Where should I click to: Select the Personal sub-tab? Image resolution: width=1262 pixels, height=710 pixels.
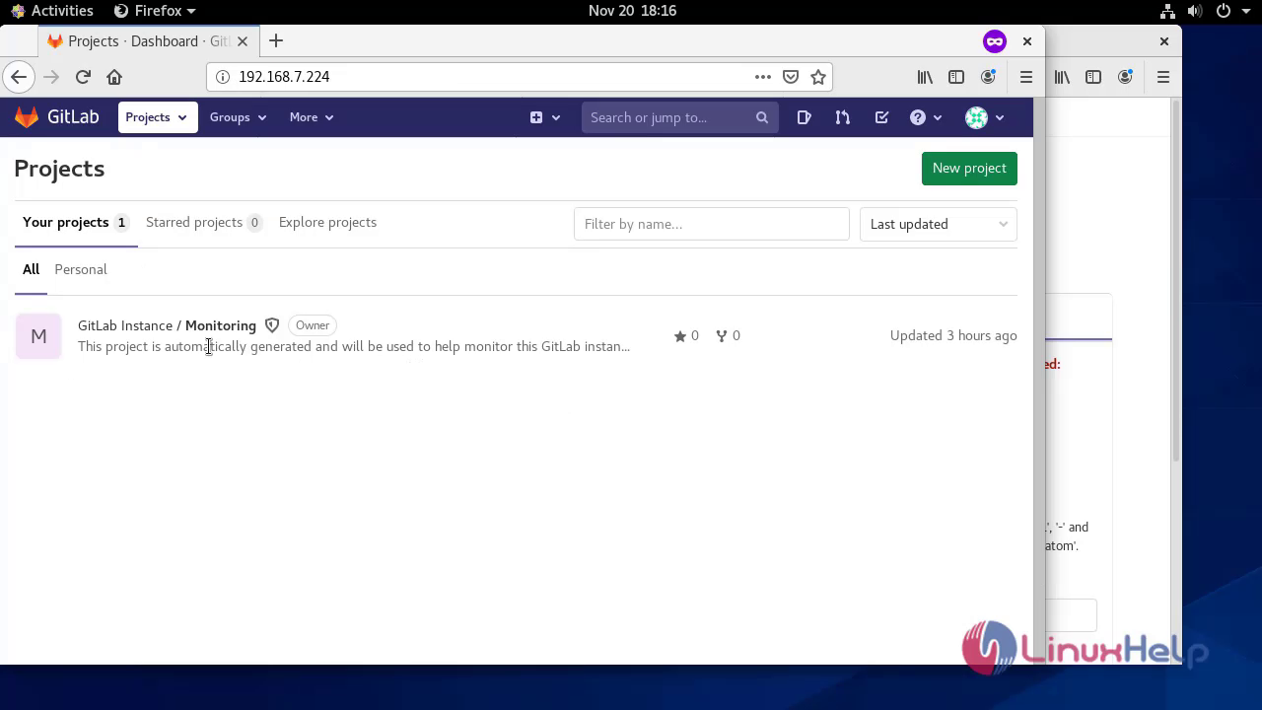(x=81, y=269)
